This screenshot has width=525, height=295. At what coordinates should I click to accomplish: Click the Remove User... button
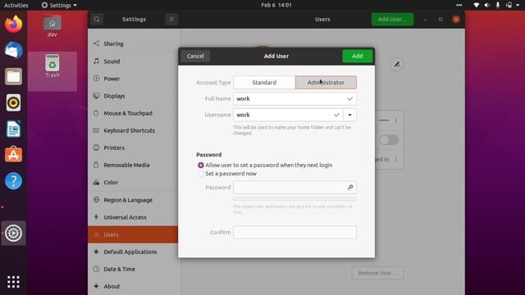[x=377, y=273]
